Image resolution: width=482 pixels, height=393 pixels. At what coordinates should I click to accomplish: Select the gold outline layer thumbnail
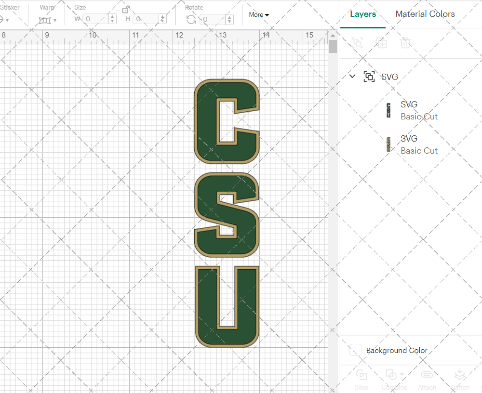pyautogui.click(x=388, y=144)
